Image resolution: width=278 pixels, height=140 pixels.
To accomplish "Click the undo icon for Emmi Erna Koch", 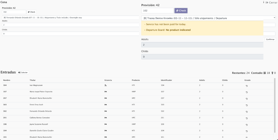I will (x=247, y=105).
